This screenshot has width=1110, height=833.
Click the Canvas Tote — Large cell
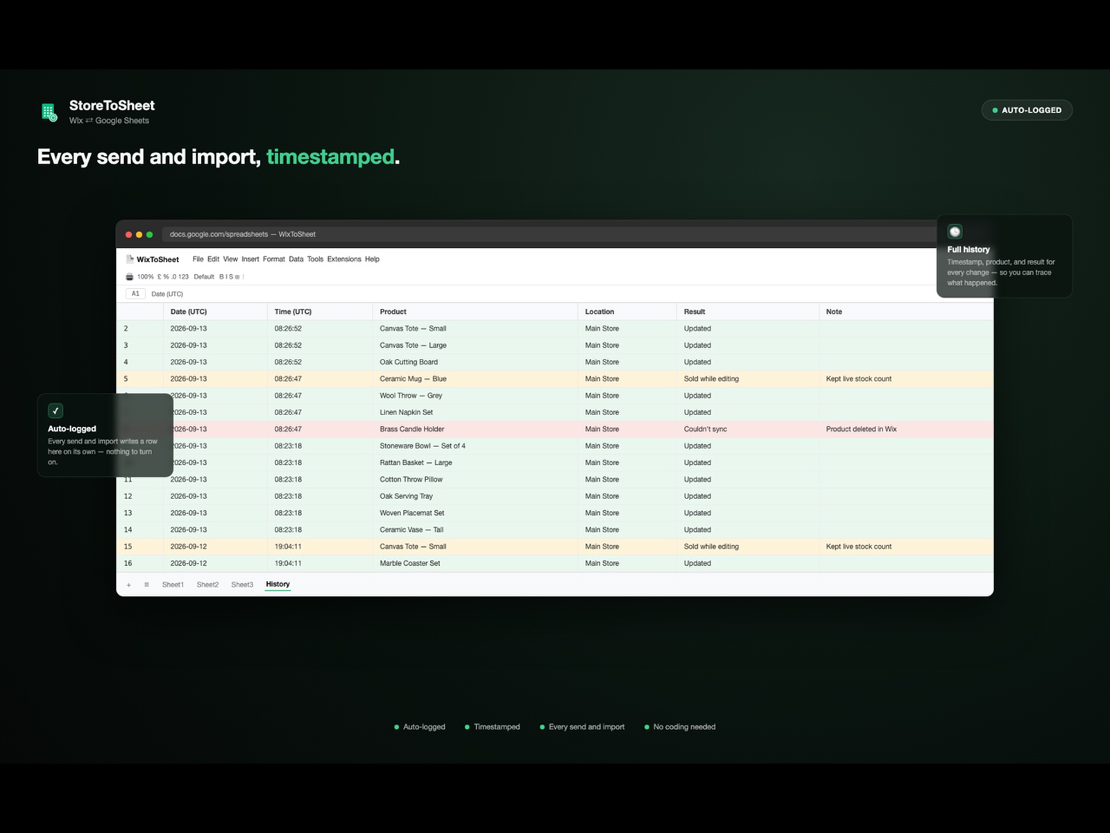pyautogui.click(x=475, y=345)
